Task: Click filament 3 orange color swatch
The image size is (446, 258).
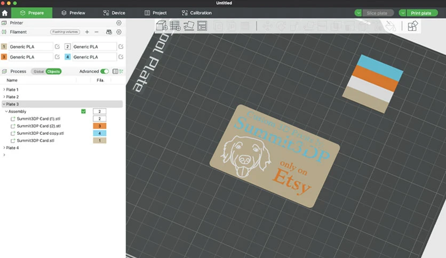Action: (4, 57)
